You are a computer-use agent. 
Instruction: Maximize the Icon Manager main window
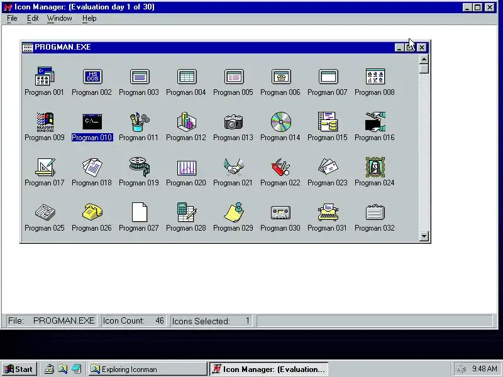[478, 7]
